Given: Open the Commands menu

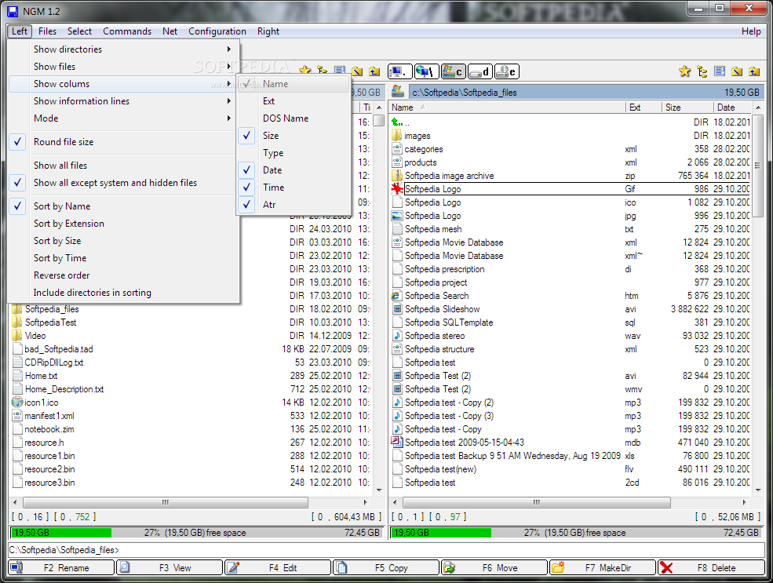Looking at the screenshot, I should pyautogui.click(x=127, y=31).
